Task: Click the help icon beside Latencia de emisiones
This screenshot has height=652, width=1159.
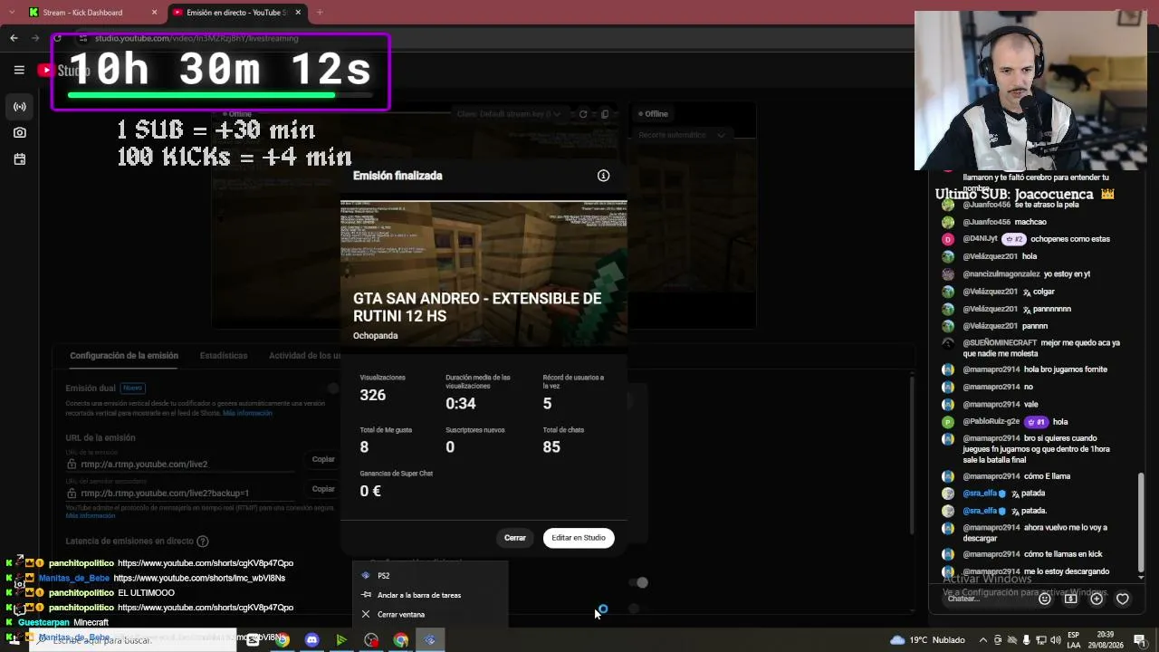Action: 203,542
